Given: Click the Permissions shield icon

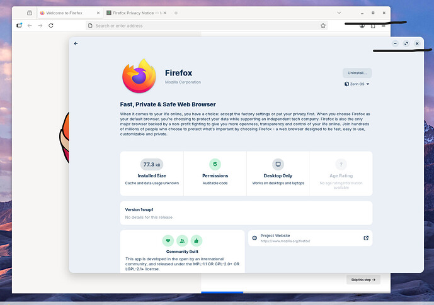Looking at the screenshot, I should pyautogui.click(x=215, y=164).
